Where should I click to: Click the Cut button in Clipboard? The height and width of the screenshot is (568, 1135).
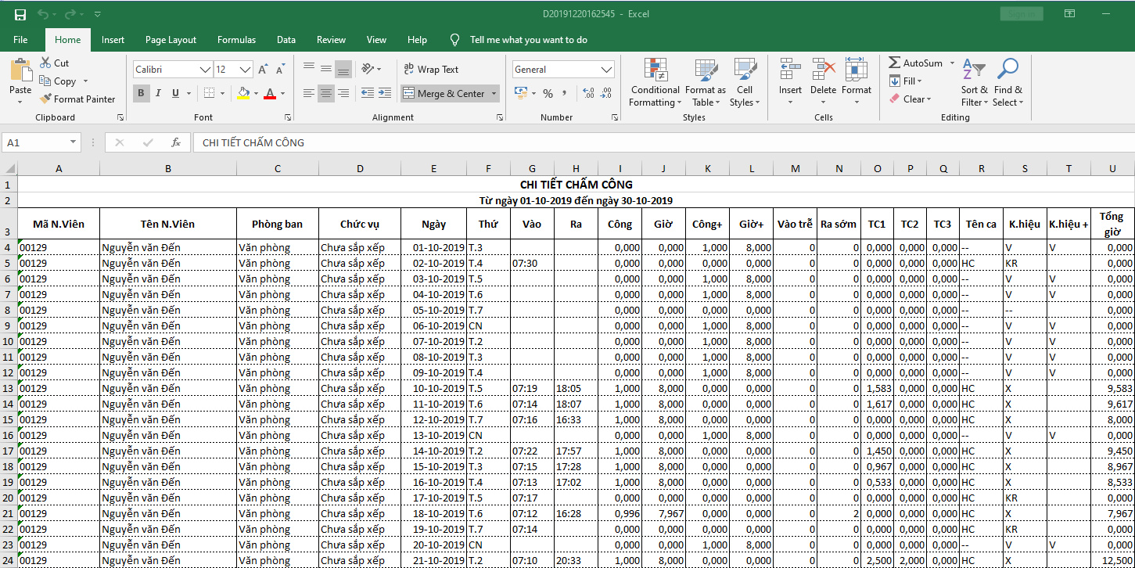click(54, 63)
